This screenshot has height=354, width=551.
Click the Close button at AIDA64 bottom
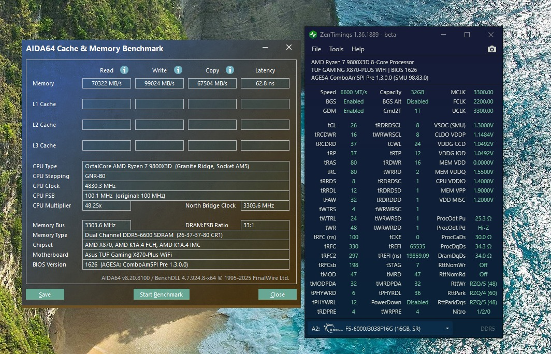click(x=277, y=294)
